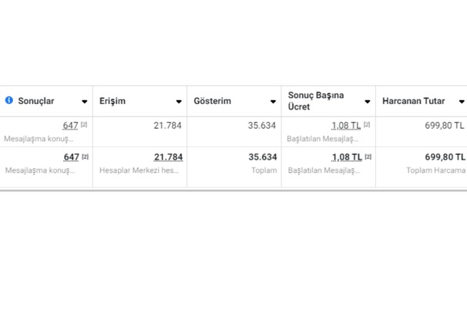Open the Gösterim column dropdown arrow
467x310 pixels.
273,102
